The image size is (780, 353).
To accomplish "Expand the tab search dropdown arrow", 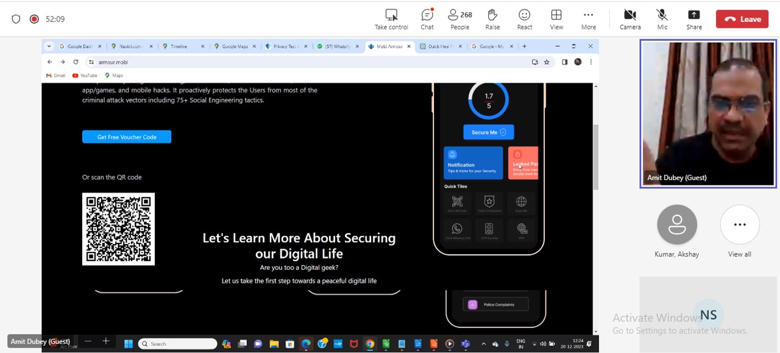I will click(49, 46).
